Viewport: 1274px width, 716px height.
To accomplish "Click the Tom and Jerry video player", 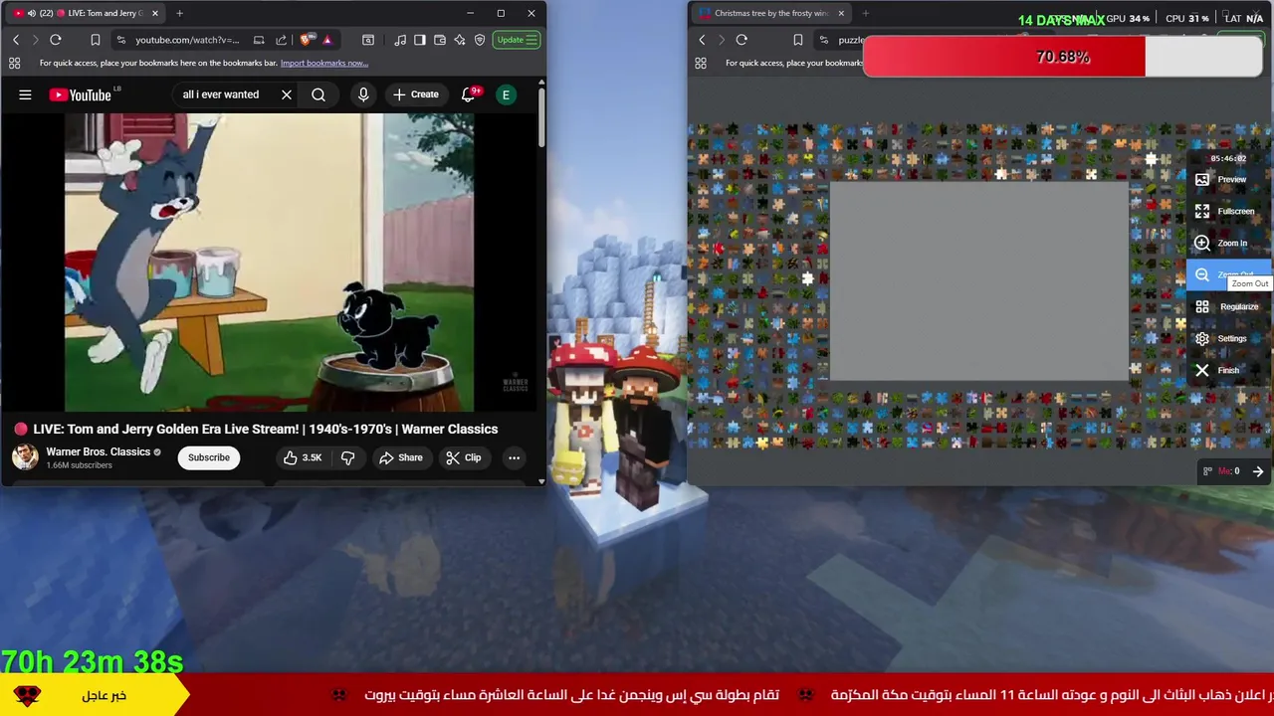I will pyautogui.click(x=269, y=262).
